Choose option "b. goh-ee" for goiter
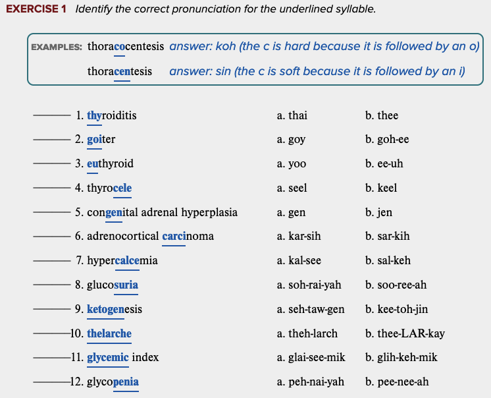This screenshot has width=491, height=398. (387, 140)
